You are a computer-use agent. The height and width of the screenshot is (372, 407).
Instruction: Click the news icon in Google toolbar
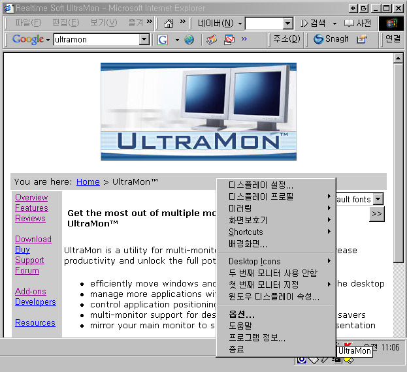(x=212, y=40)
